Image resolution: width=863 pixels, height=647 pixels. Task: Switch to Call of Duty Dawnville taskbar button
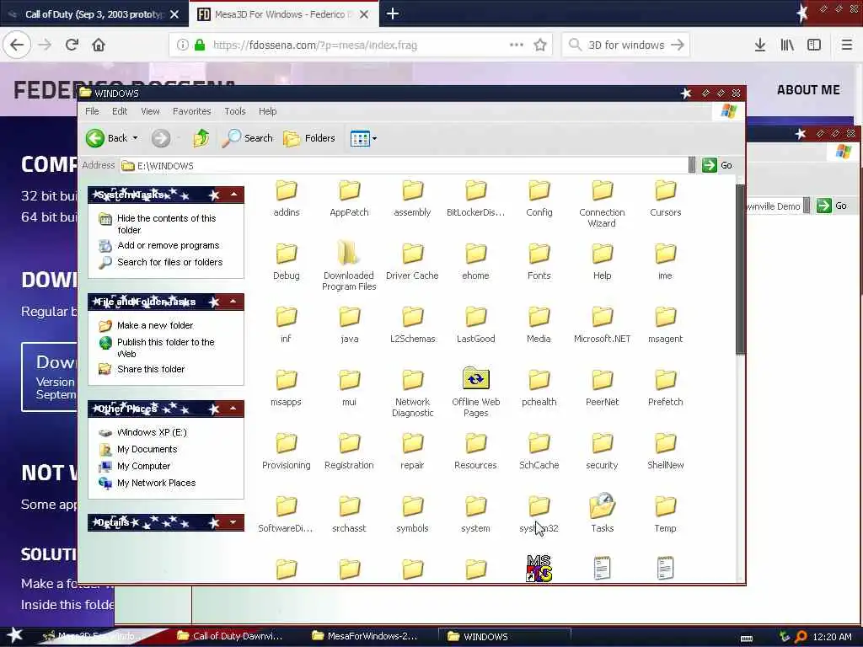[x=230, y=636]
